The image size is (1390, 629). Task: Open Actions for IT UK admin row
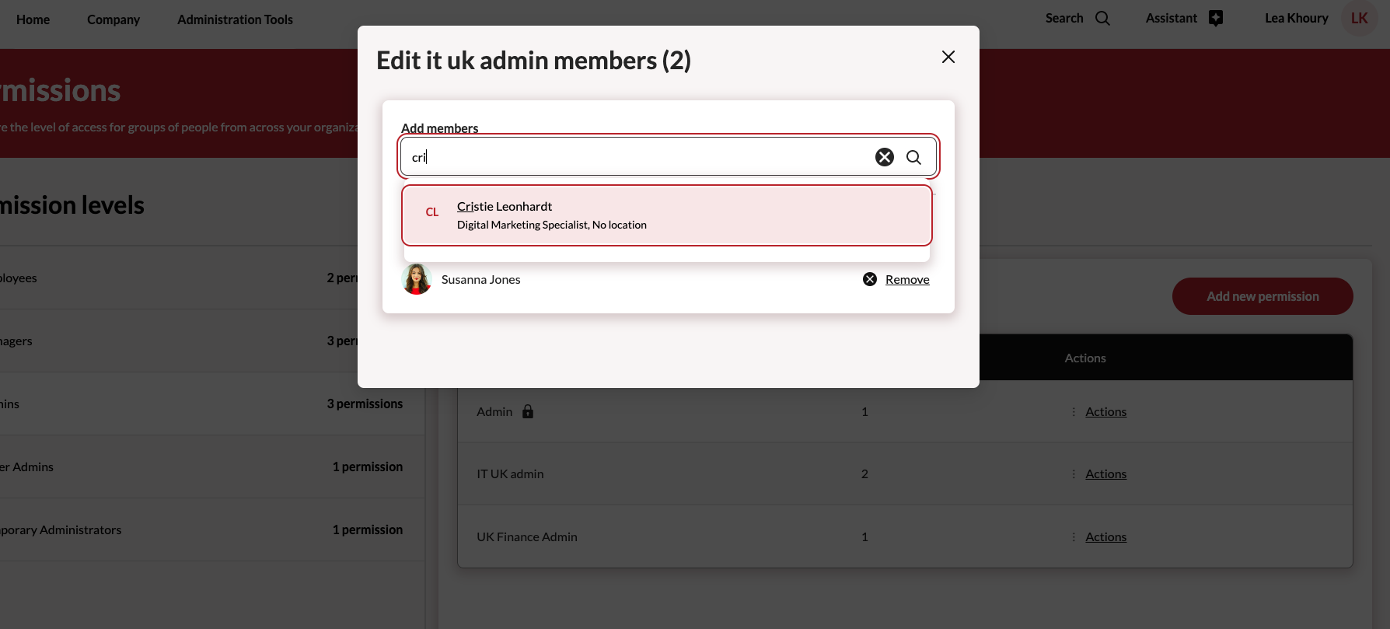click(x=1105, y=474)
